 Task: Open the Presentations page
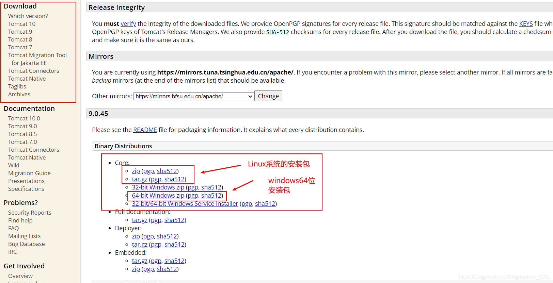click(26, 181)
